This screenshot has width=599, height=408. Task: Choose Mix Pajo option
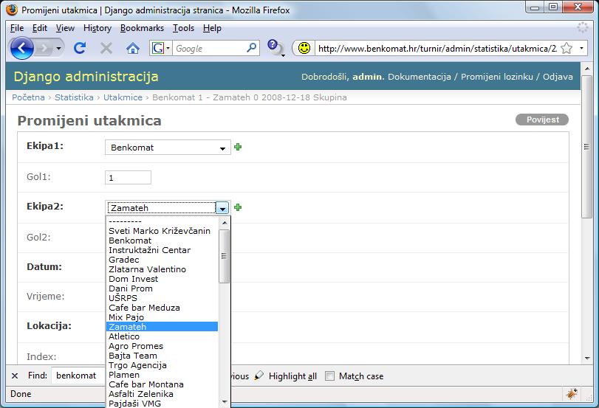162,317
